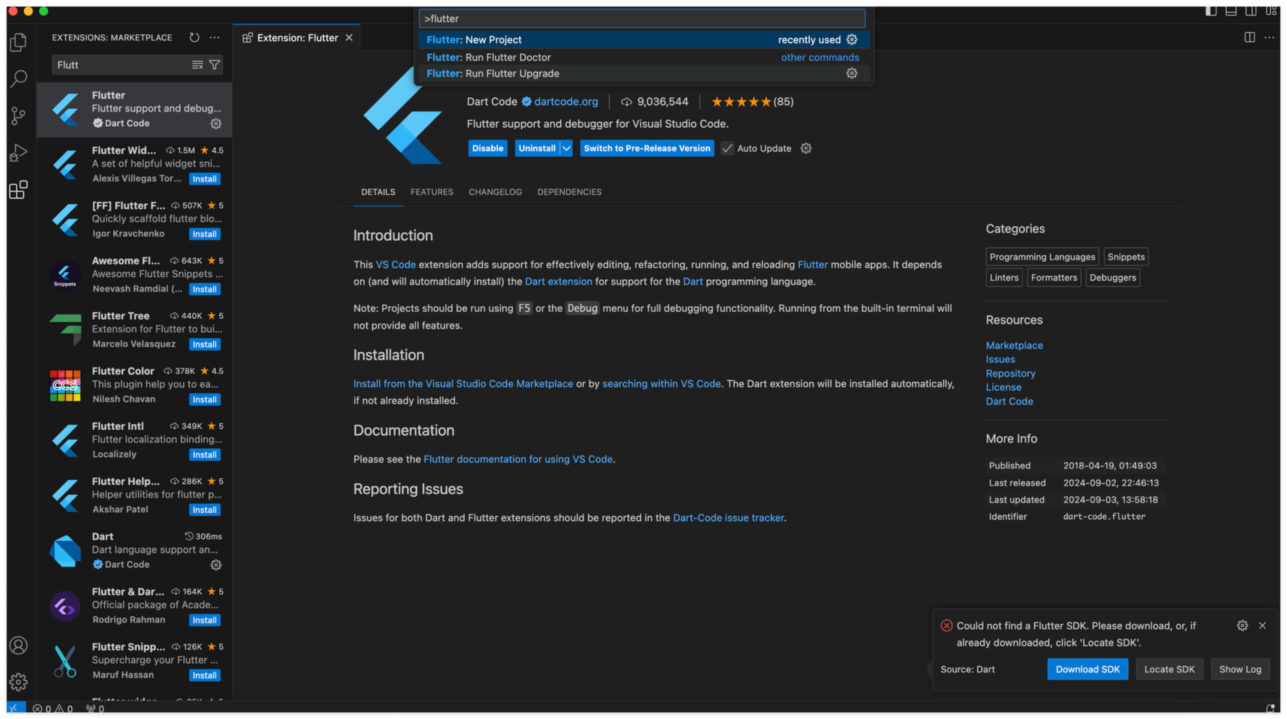Toggle the Auto Update checkbox

click(728, 148)
